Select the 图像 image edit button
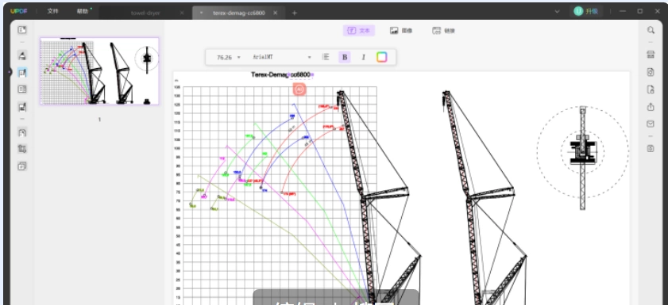Image resolution: width=668 pixels, height=305 pixels. [x=401, y=31]
